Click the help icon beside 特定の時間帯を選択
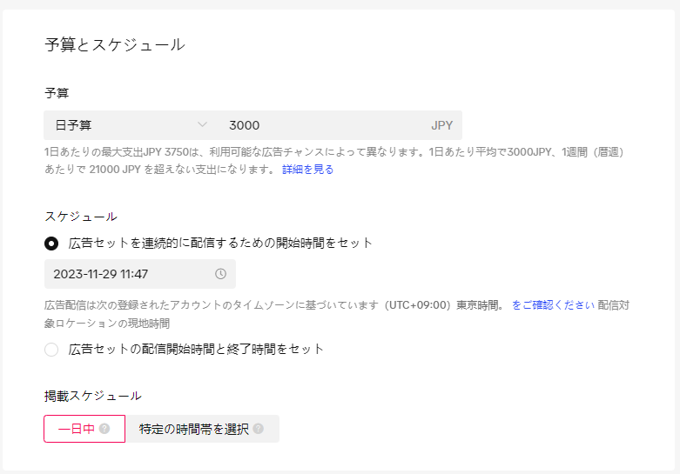The width and height of the screenshot is (680, 474). click(x=259, y=429)
